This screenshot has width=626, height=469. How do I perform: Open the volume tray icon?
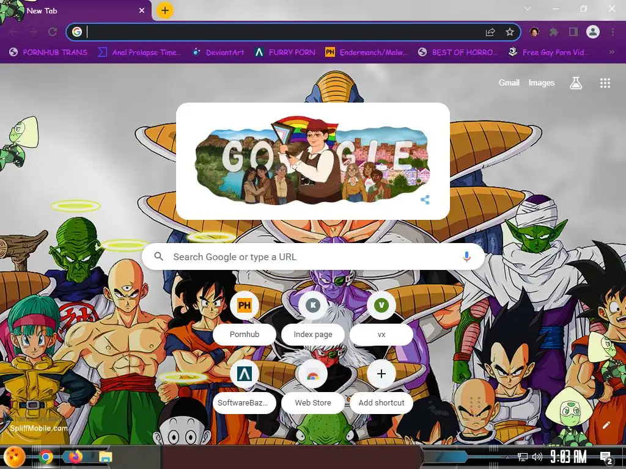pyautogui.click(x=537, y=457)
